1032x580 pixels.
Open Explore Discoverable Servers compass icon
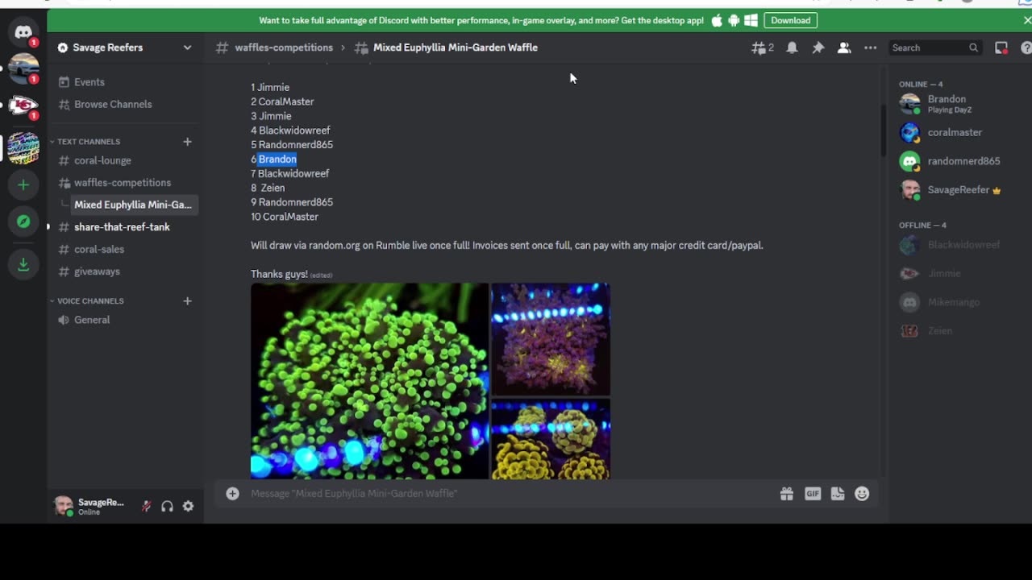[x=23, y=222]
